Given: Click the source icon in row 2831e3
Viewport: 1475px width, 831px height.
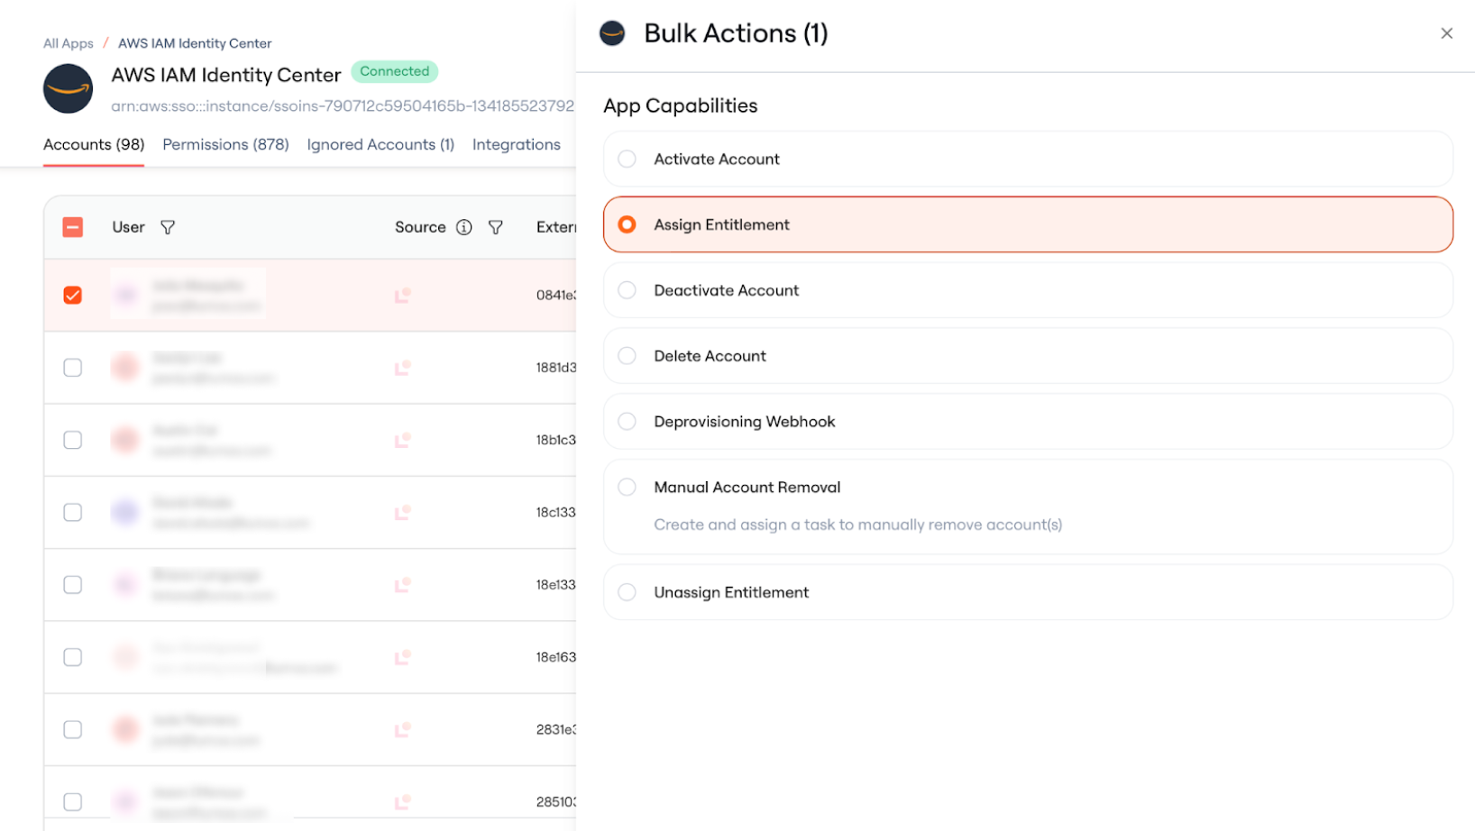Looking at the screenshot, I should click(403, 729).
